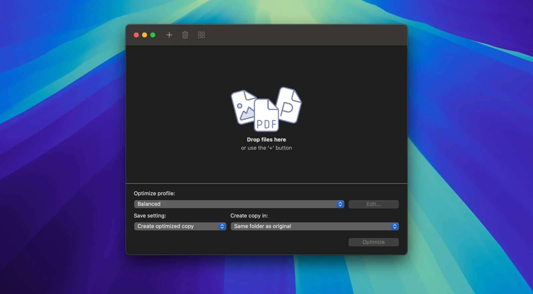The height and width of the screenshot is (294, 533).
Task: Click the Optimize button
Action: 373,242
